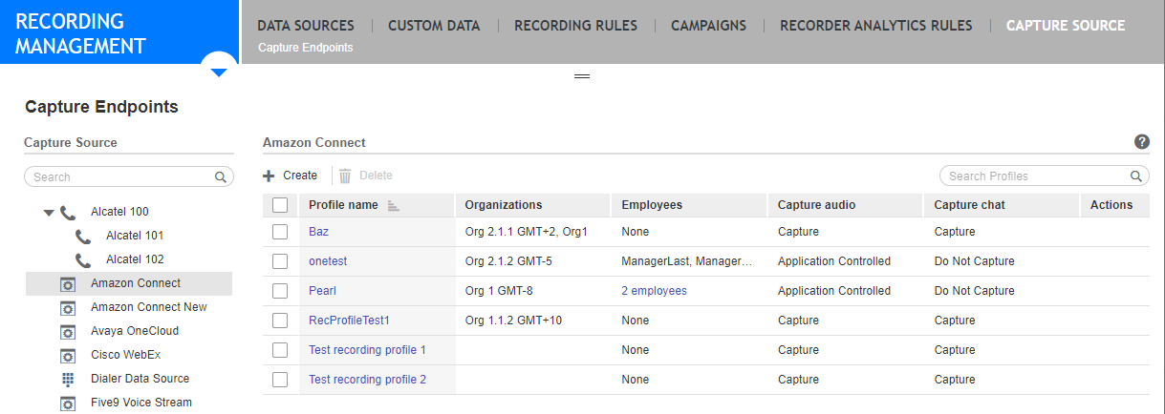Open the 2 employees link
This screenshot has width=1165, height=414.
click(654, 291)
